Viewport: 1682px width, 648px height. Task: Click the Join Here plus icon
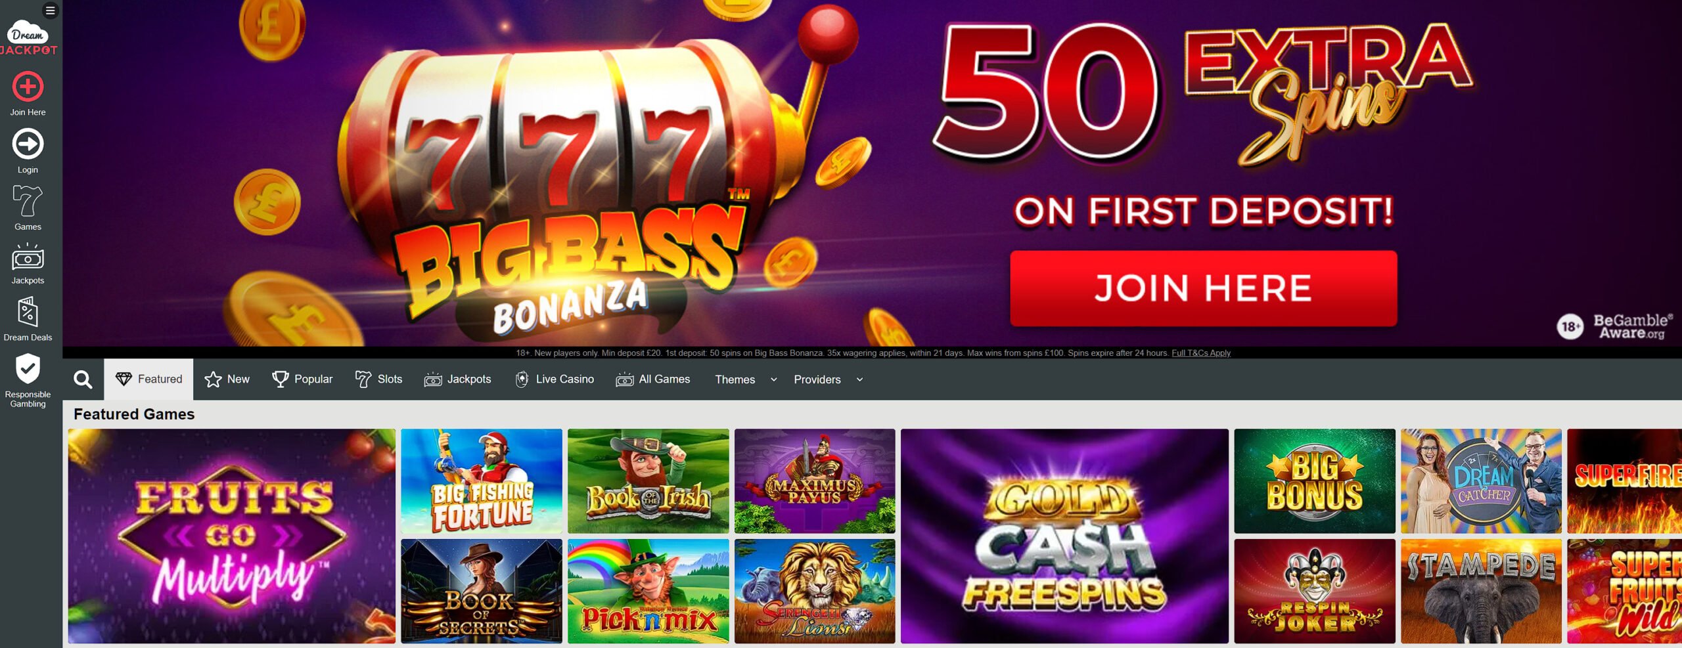28,87
